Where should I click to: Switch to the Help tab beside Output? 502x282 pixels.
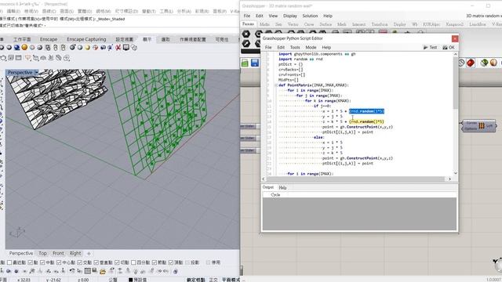282,188
